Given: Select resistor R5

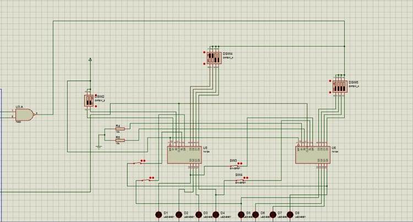Looking at the screenshot, I should coord(120,140).
